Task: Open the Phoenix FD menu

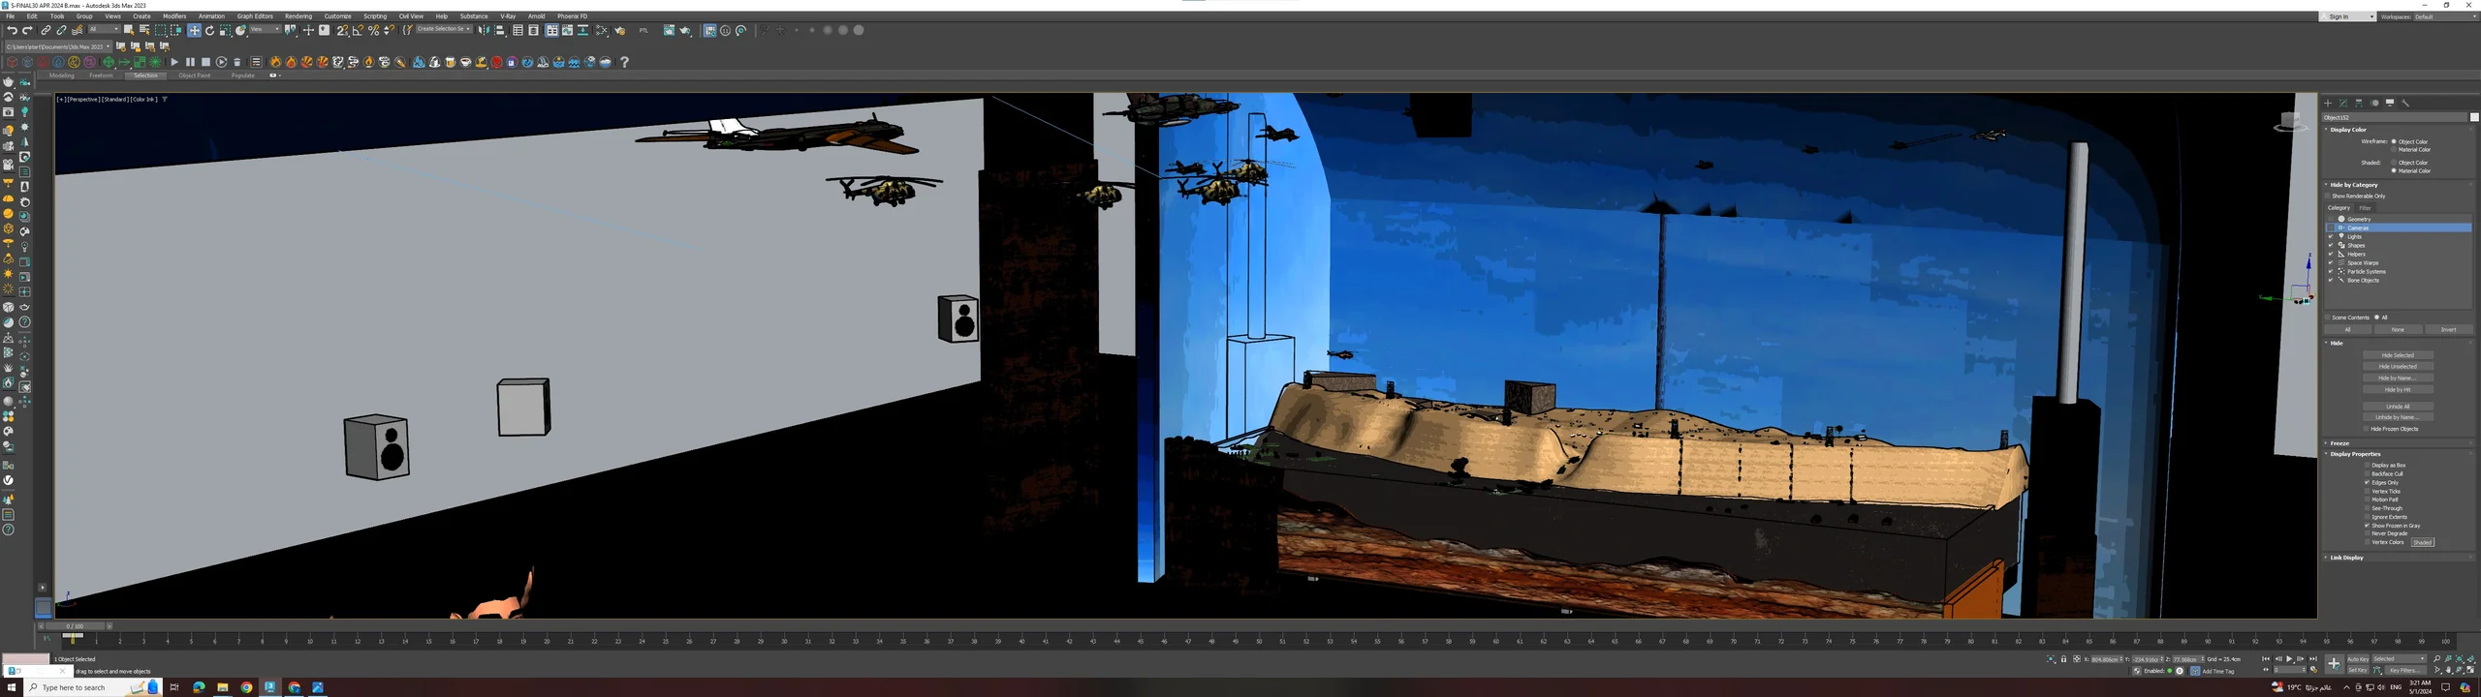Action: click(572, 16)
